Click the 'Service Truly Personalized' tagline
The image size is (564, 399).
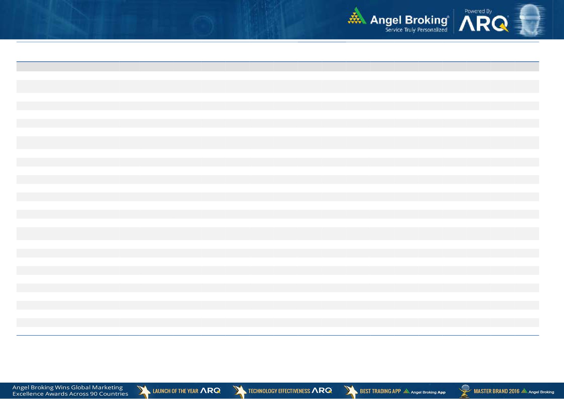[x=416, y=30]
